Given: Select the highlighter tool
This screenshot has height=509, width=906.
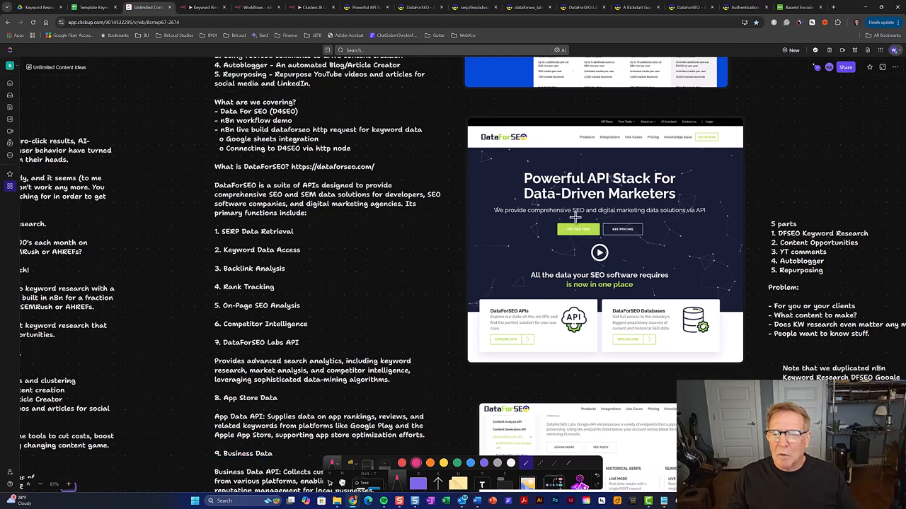Looking at the screenshot, I should click(351, 463).
